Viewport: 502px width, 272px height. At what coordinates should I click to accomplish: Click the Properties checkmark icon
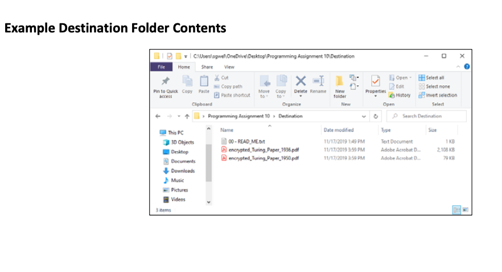(x=376, y=81)
